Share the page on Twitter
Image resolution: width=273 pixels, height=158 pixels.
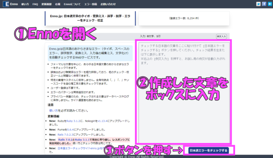[258, 4]
